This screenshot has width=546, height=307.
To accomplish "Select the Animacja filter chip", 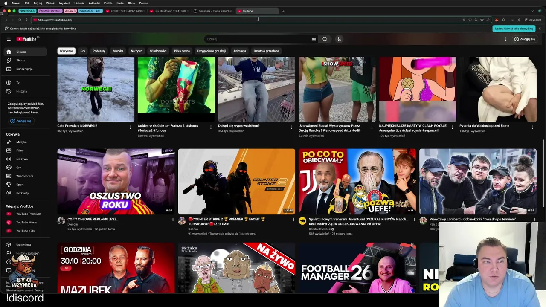I will (x=240, y=51).
